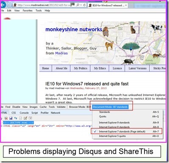Open the 'My Ethics' page tab

[100, 68]
